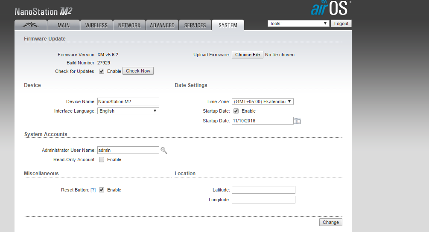This screenshot has width=429, height=232.
Task: Click the key icon to change password
Action: point(163,150)
